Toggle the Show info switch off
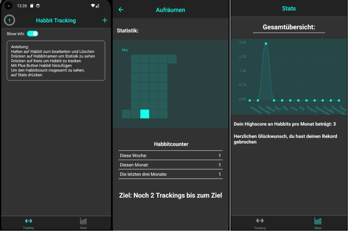348x231 pixels. (33, 33)
